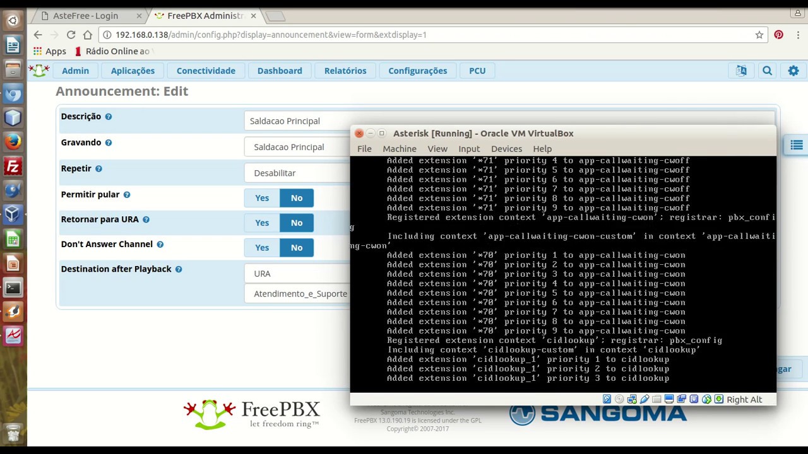Image resolution: width=808 pixels, height=454 pixels.
Task: Expand the Admin navbar menu
Action: click(75, 71)
